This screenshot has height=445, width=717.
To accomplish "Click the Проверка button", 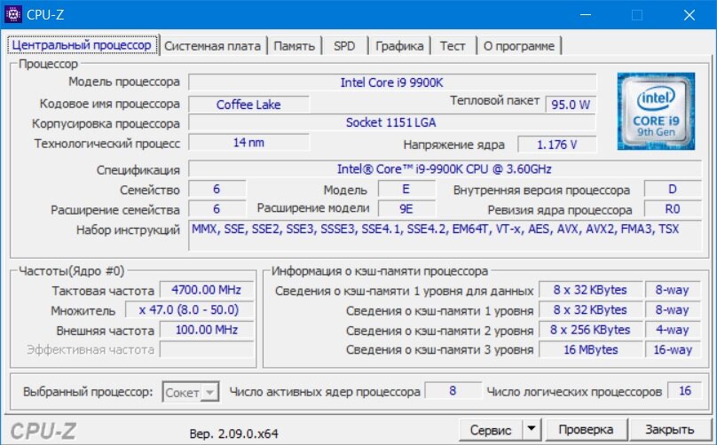I will (586, 430).
